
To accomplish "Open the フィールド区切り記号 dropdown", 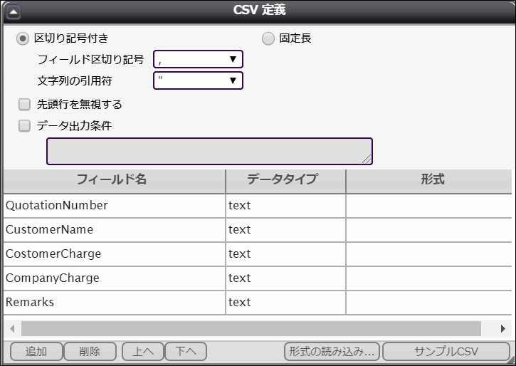I will [x=199, y=59].
